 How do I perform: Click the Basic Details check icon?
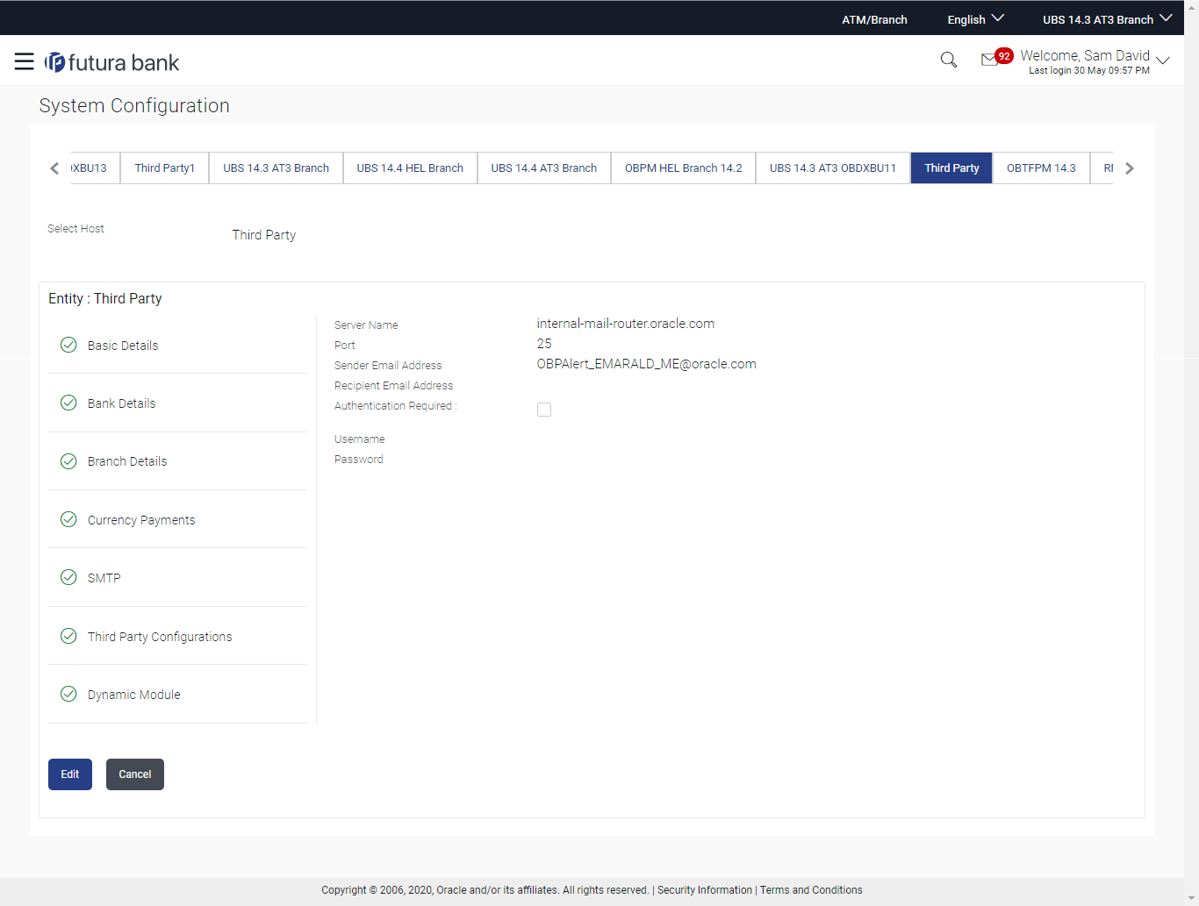click(68, 345)
